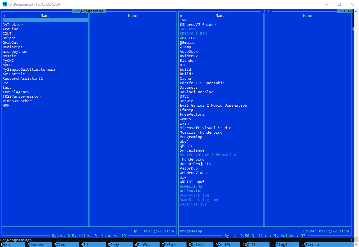Select the DumpStack.log.tmp file
Viewport: 359px width, 247px height.
[199, 200]
